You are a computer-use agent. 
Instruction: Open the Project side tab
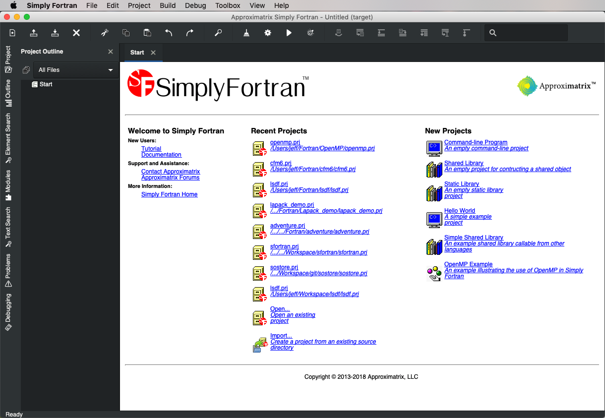tap(8, 60)
